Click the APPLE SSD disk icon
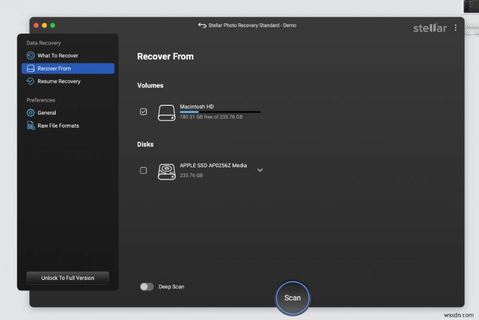Screen dimensions: 479x320 [x=166, y=171]
